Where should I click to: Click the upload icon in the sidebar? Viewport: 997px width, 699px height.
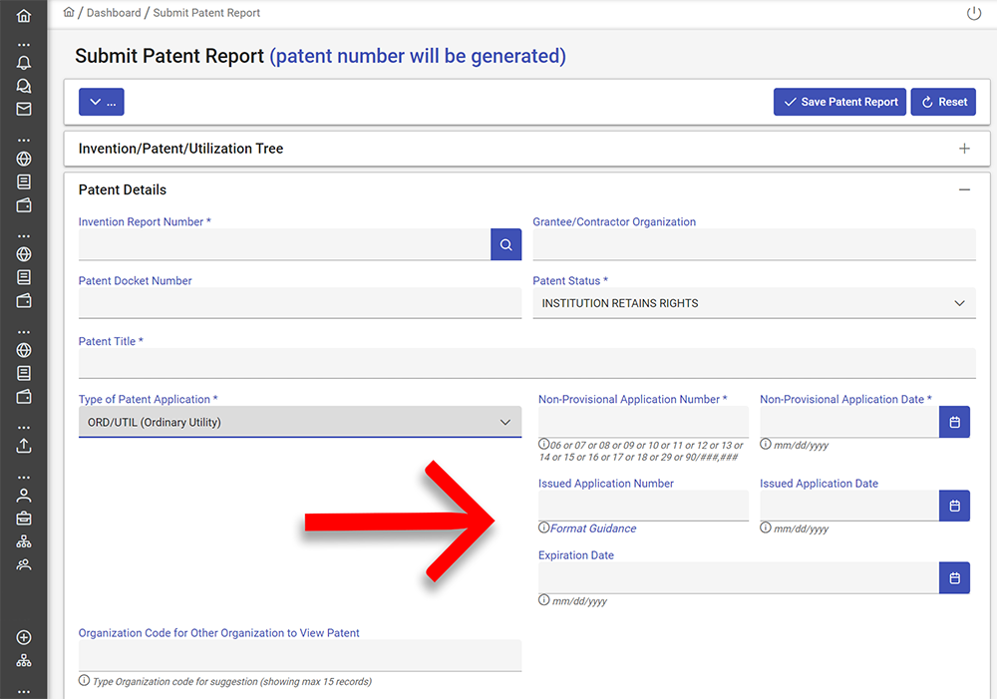coord(24,446)
